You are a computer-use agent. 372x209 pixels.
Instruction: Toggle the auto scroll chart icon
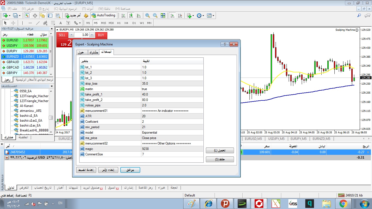[172, 16]
